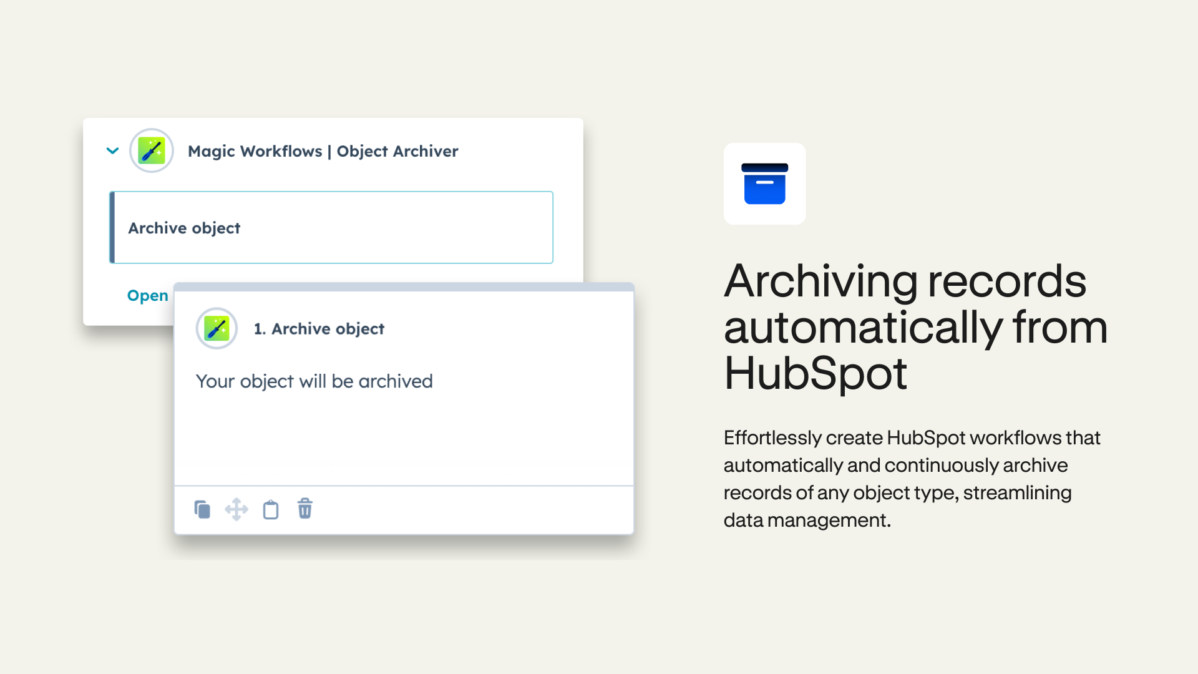The width and height of the screenshot is (1198, 674).
Task: Click the 'Effortlessly create HubSpot workflows' paragraph
Action: [912, 479]
